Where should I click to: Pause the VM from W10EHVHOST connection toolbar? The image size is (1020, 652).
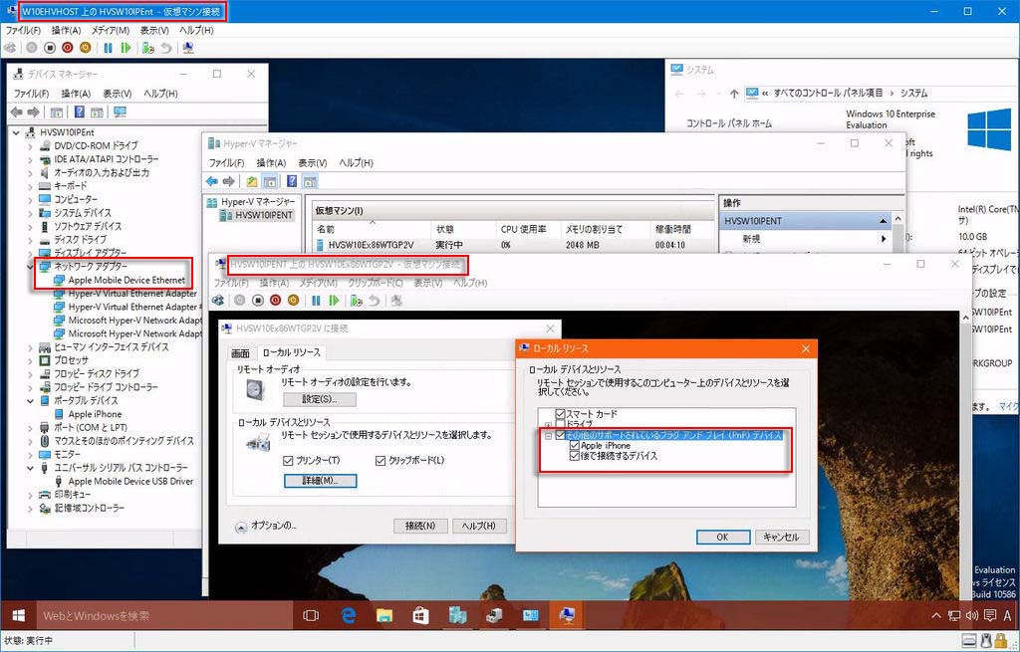[x=108, y=48]
